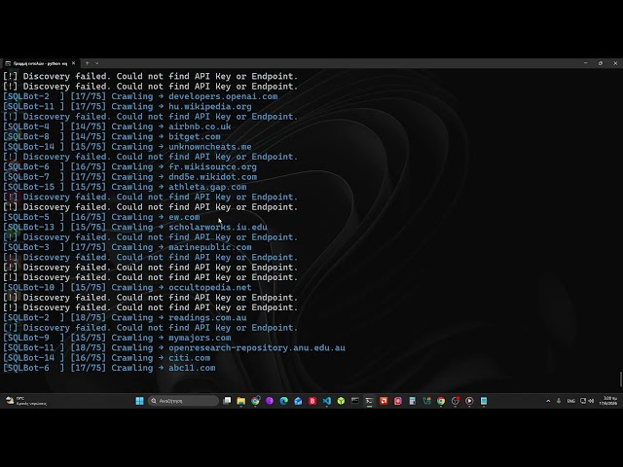The height and width of the screenshot is (467, 623).
Task: Close the python terminal tab
Action: coord(74,63)
